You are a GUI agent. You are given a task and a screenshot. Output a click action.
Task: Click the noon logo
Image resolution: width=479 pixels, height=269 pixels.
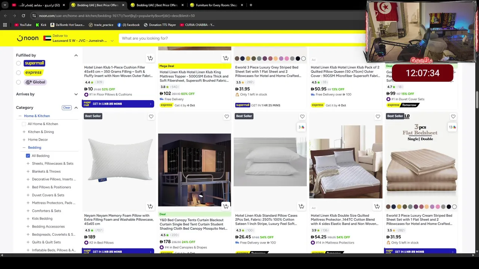pyautogui.click(x=28, y=38)
